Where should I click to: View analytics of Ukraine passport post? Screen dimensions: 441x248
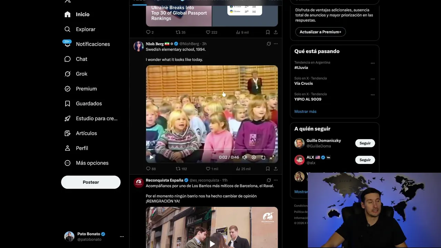(242, 32)
